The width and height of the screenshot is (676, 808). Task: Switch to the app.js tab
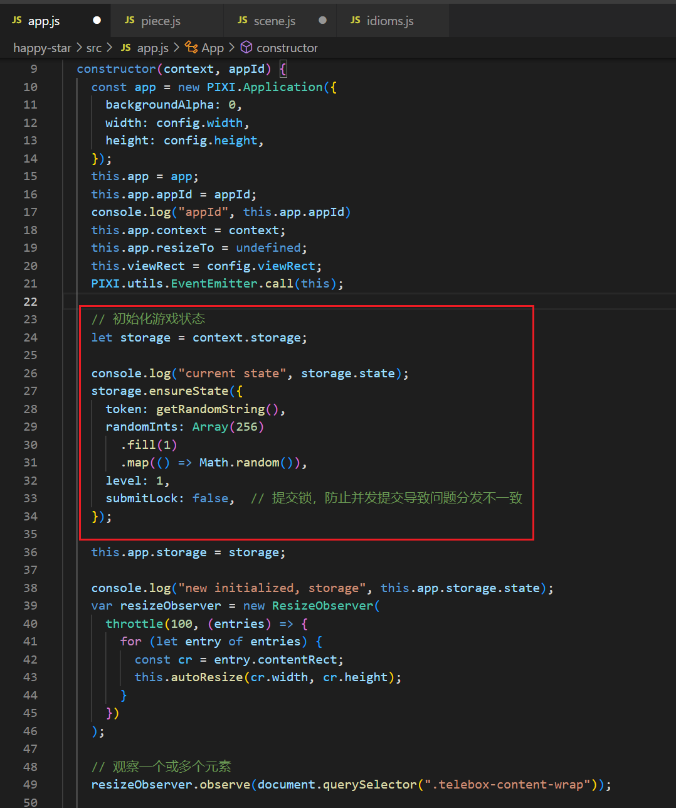(55, 20)
